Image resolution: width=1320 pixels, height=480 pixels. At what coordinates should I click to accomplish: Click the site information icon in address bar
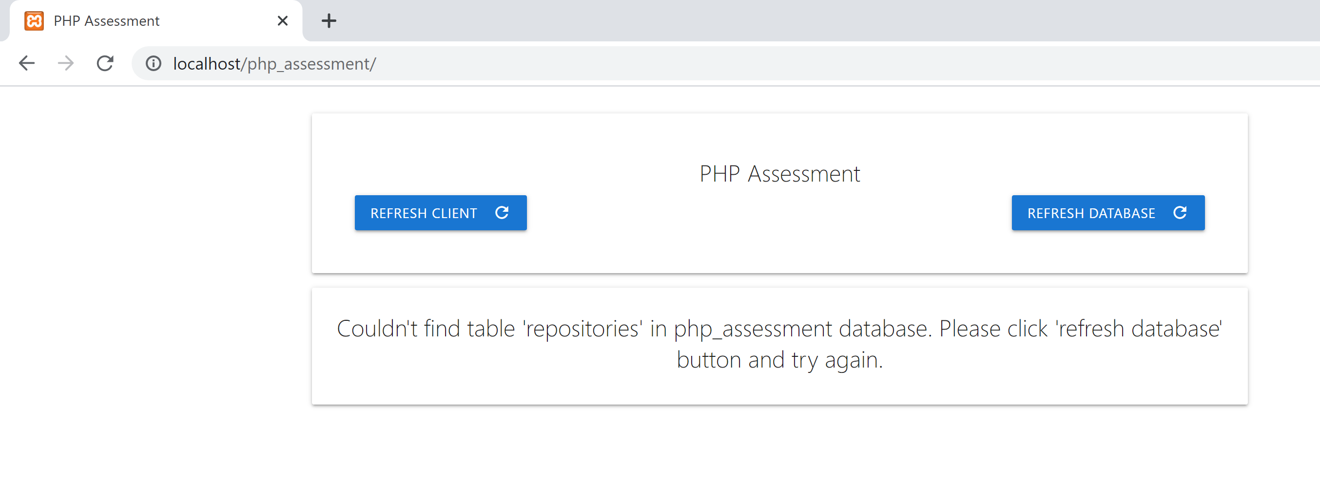153,63
